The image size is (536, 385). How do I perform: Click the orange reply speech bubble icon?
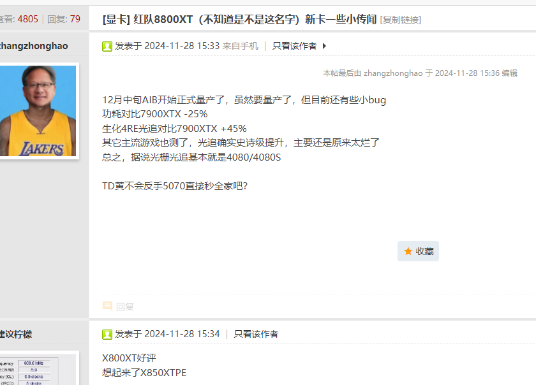[107, 306]
